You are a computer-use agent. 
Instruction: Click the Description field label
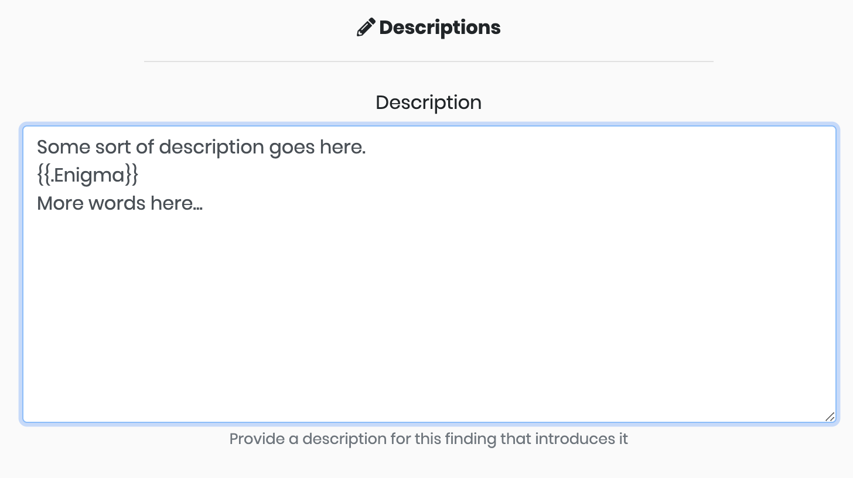(x=429, y=103)
